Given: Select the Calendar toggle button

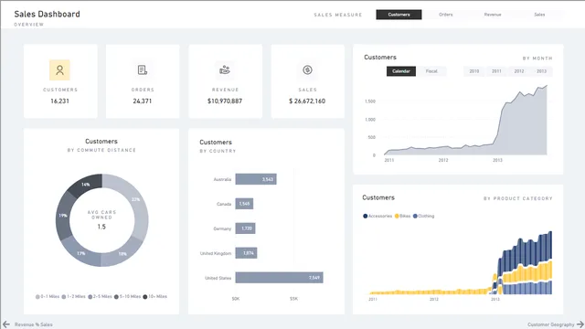Looking at the screenshot, I should coord(401,71).
